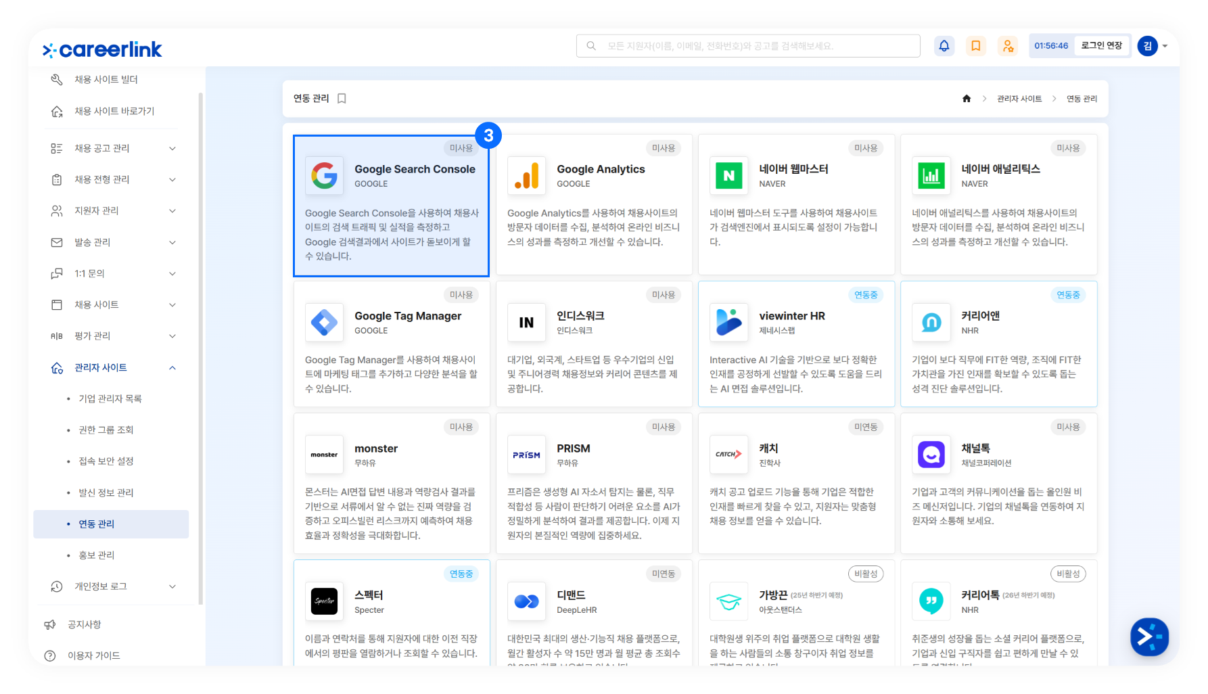
Task: Click the applicant search input field
Action: (748, 46)
